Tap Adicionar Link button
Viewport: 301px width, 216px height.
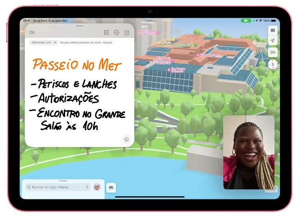[44, 42]
